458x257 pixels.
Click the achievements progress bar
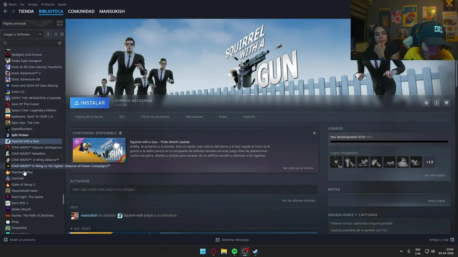point(389,142)
